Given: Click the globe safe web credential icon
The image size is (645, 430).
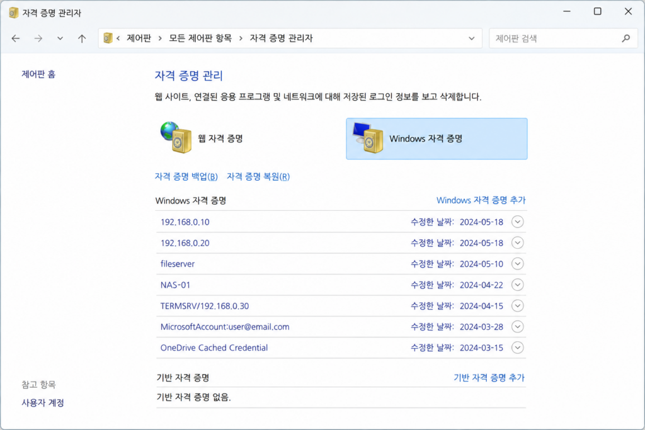Looking at the screenshot, I should point(176,137).
